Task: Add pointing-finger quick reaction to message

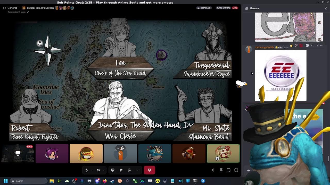Action: pos(291,45)
